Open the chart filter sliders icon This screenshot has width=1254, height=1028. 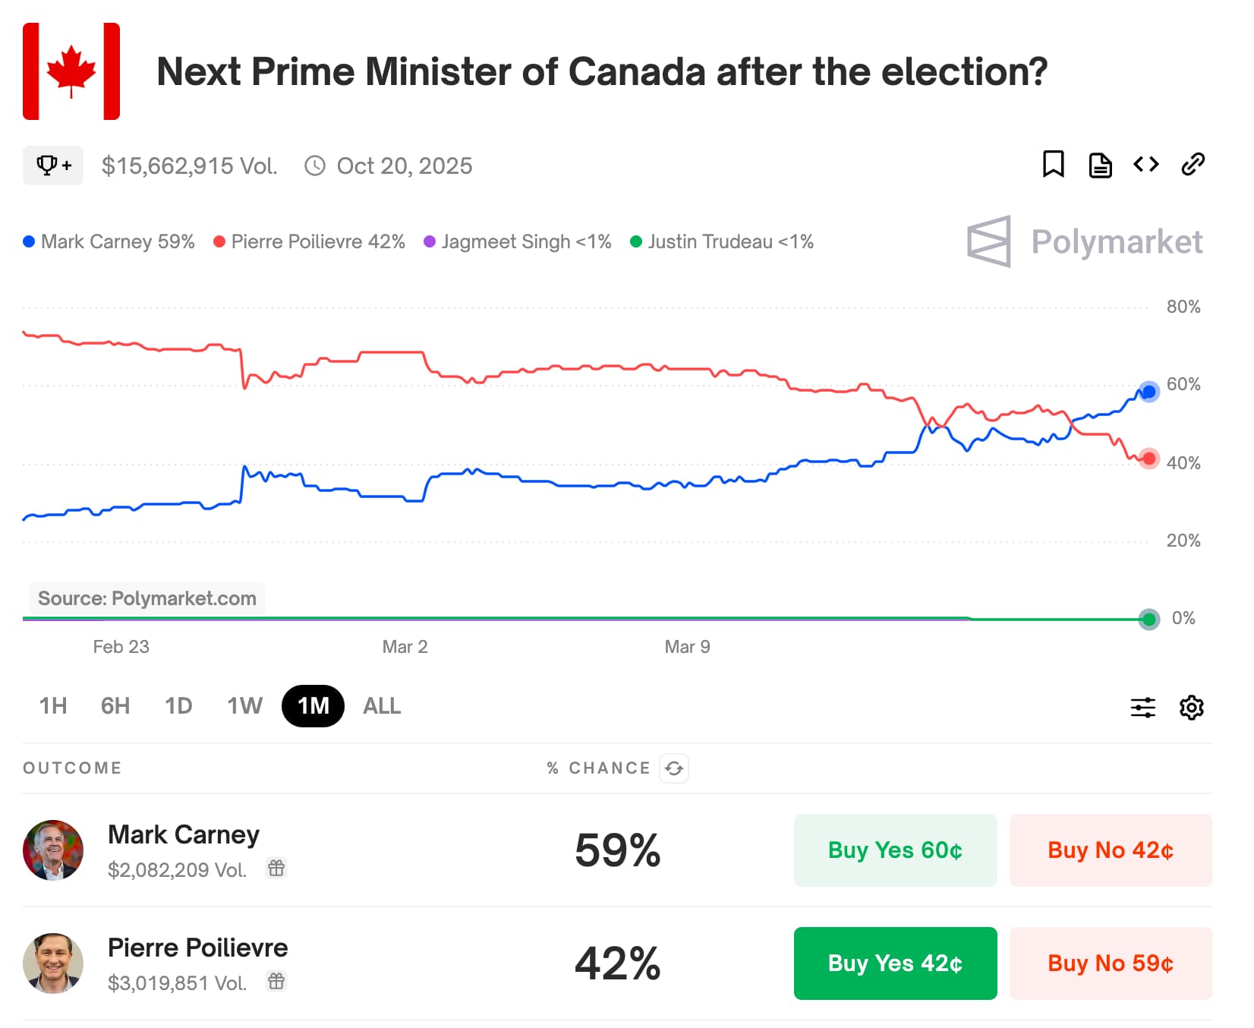pyautogui.click(x=1142, y=707)
